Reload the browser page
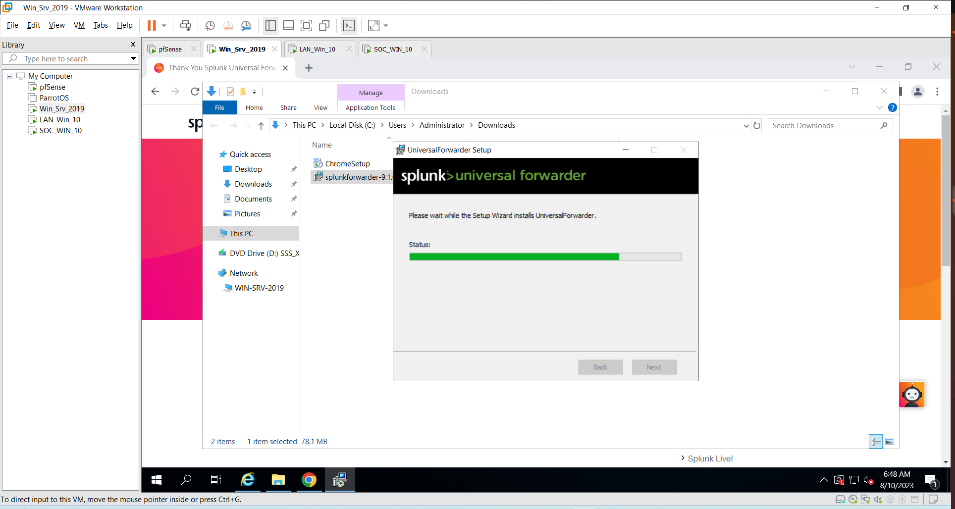Image resolution: width=955 pixels, height=509 pixels. coord(195,91)
